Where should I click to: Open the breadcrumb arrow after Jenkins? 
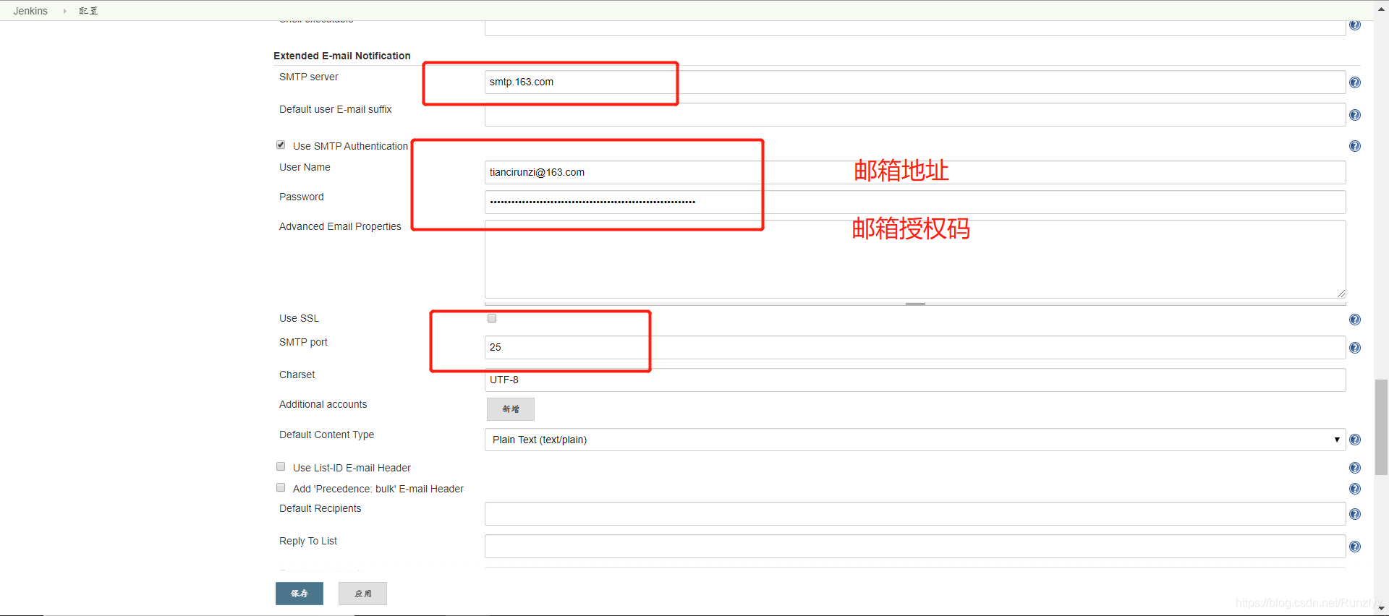[x=64, y=11]
